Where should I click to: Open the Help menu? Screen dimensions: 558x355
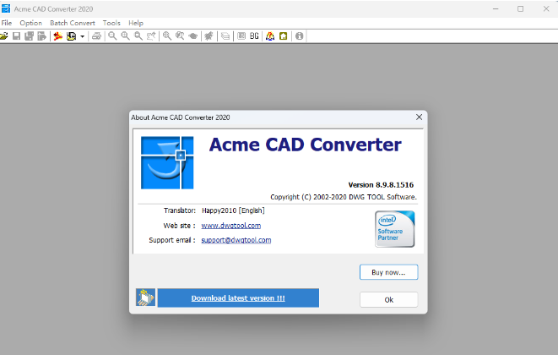[x=136, y=23]
